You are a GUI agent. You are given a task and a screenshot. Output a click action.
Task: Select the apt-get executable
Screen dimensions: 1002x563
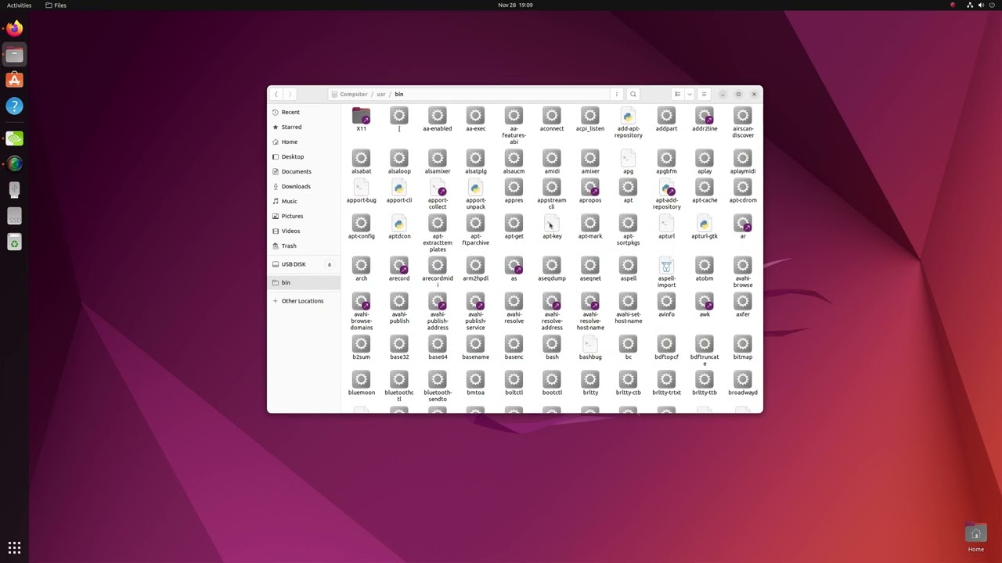coord(514,227)
